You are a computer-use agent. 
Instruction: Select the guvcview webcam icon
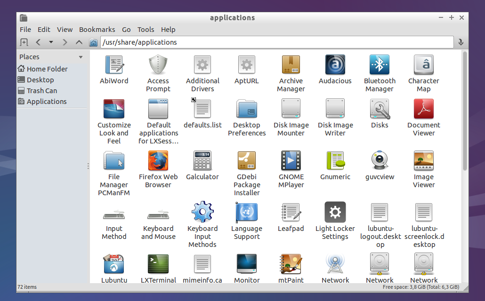(x=380, y=160)
